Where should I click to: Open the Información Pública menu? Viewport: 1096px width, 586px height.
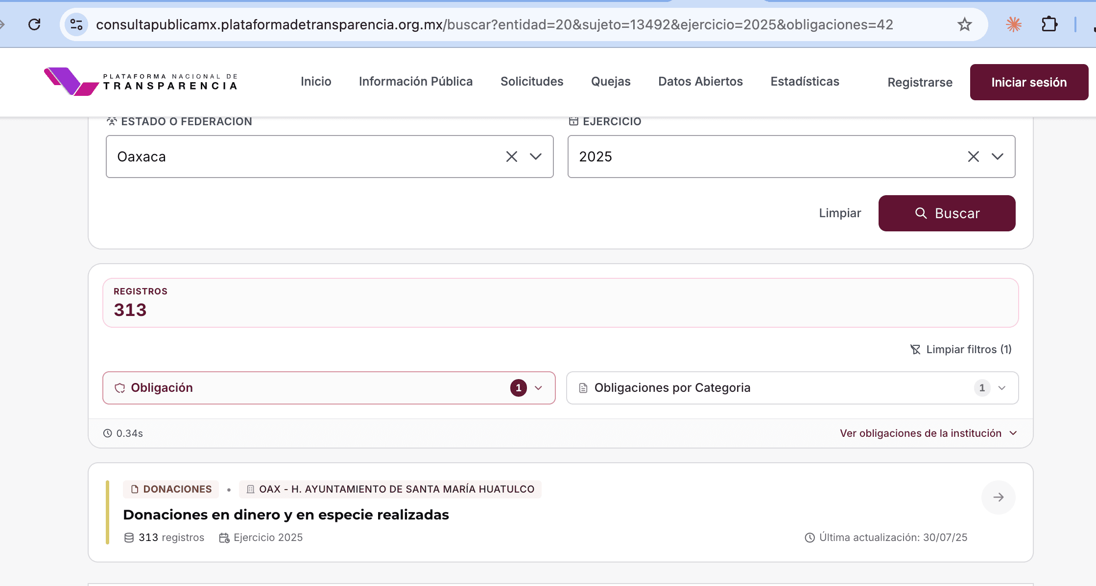coord(416,82)
